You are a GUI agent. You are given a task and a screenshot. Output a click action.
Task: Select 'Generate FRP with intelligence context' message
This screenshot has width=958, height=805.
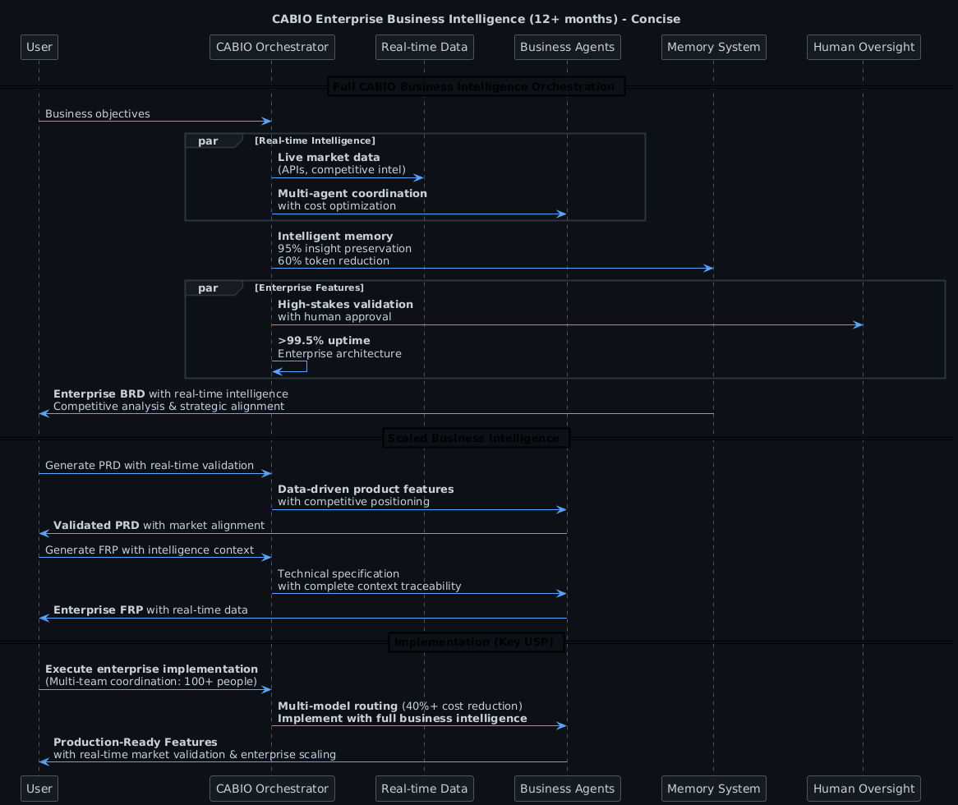[149, 550]
